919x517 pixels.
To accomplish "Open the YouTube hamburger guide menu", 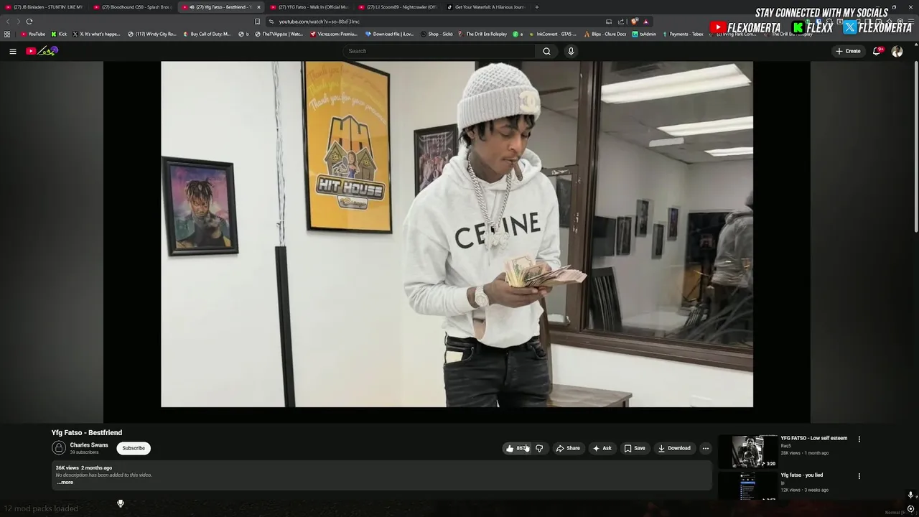I will coord(12,51).
